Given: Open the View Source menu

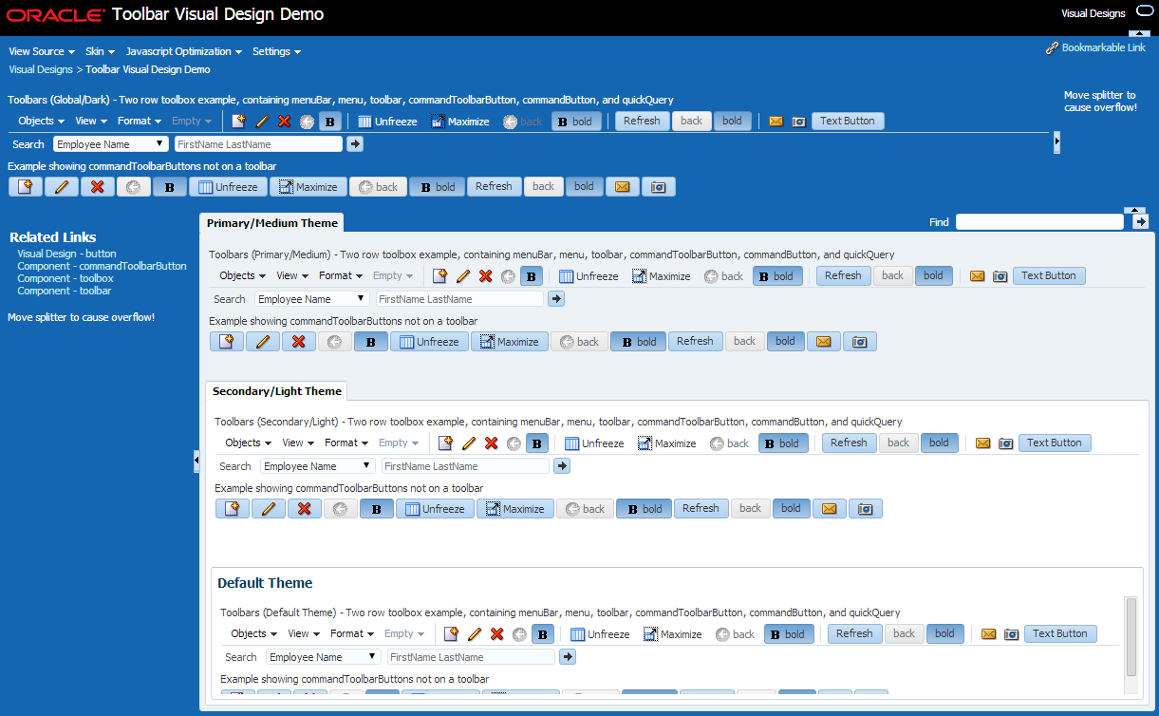Looking at the screenshot, I should click(42, 51).
